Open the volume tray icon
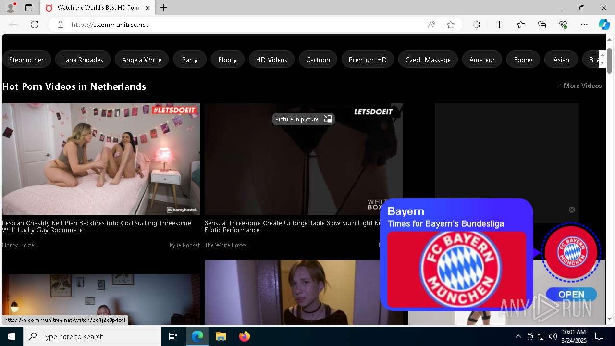 click(553, 336)
